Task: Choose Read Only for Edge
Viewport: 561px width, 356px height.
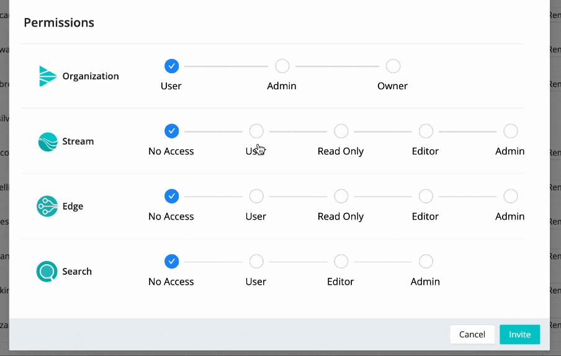Action: pos(341,197)
